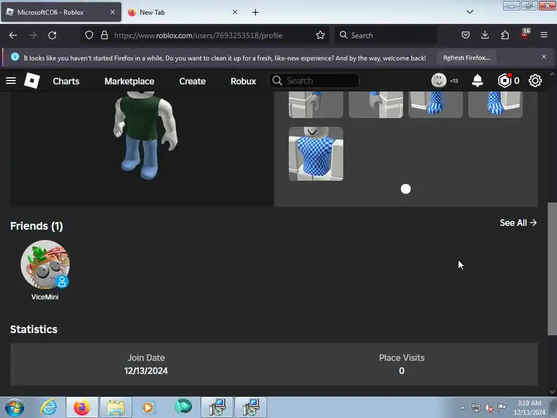Image resolution: width=557 pixels, height=418 pixels.
Task: Go to the Create page
Action: coord(192,81)
